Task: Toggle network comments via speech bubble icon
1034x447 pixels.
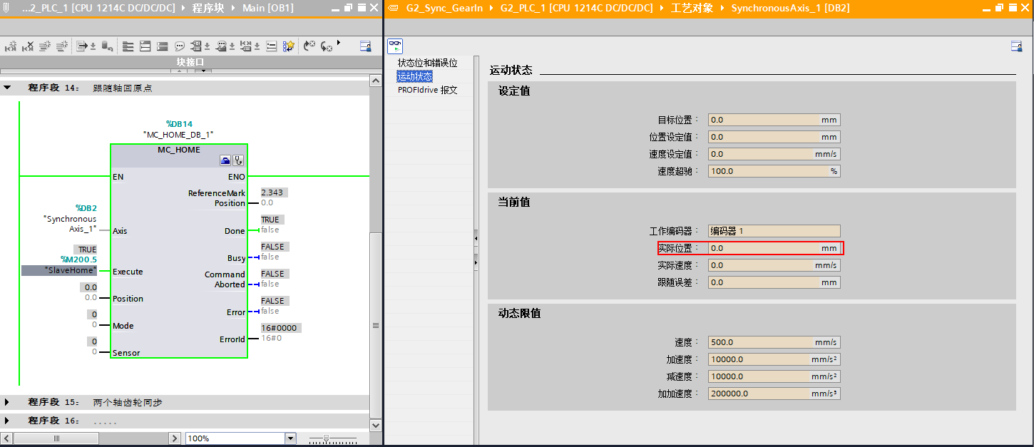Action: coord(180,47)
